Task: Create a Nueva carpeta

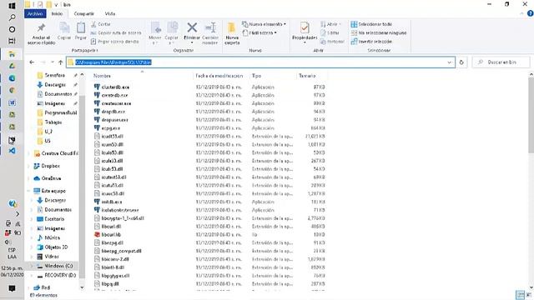Action: pyautogui.click(x=232, y=33)
